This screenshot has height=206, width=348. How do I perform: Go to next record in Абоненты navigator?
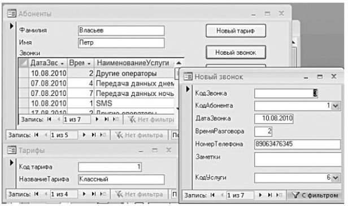[x=84, y=135]
